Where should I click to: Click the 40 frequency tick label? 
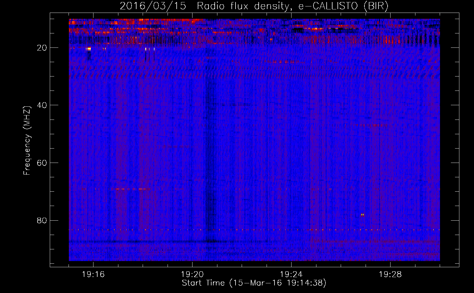tap(42, 105)
